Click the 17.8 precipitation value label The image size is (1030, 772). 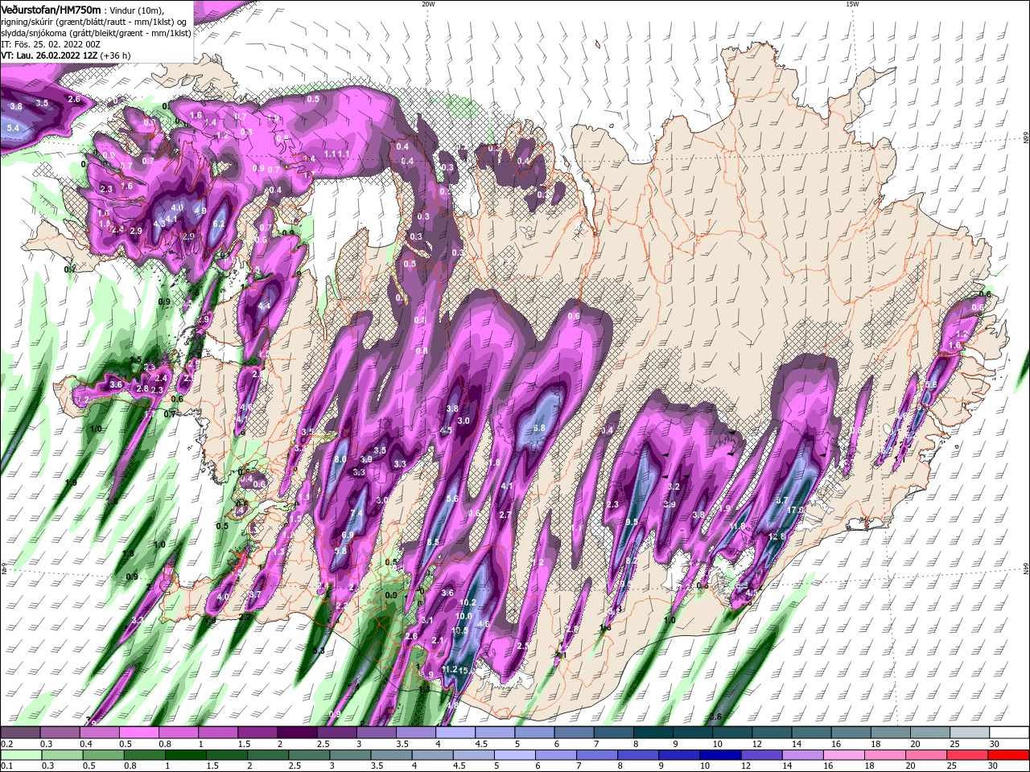796,510
